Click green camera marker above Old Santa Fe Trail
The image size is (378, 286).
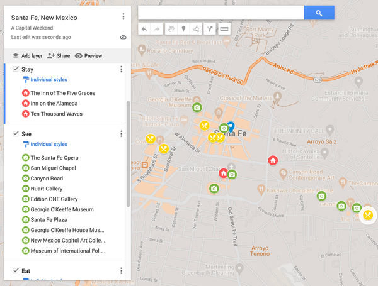pyautogui.click(x=214, y=189)
